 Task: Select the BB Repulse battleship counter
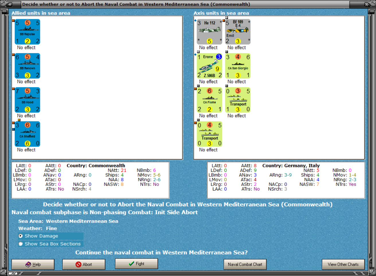point(28,32)
